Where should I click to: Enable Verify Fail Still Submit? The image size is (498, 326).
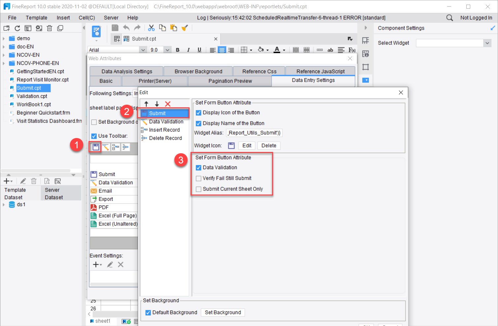coord(198,178)
